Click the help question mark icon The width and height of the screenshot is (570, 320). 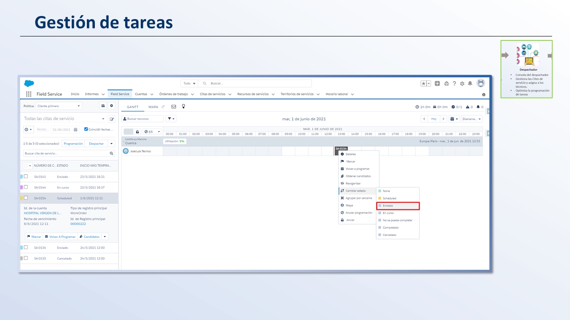(x=454, y=84)
